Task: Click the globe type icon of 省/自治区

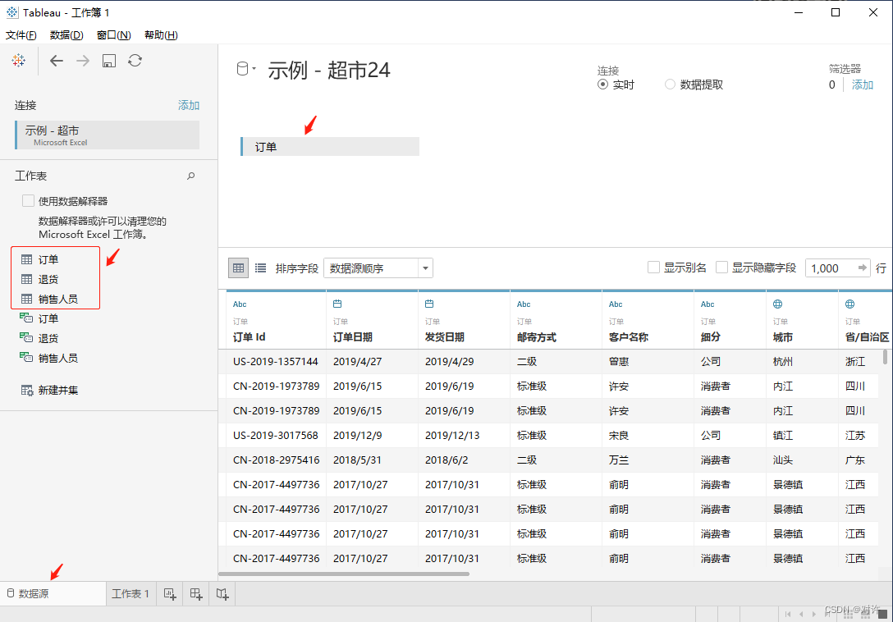Action: [x=849, y=304]
